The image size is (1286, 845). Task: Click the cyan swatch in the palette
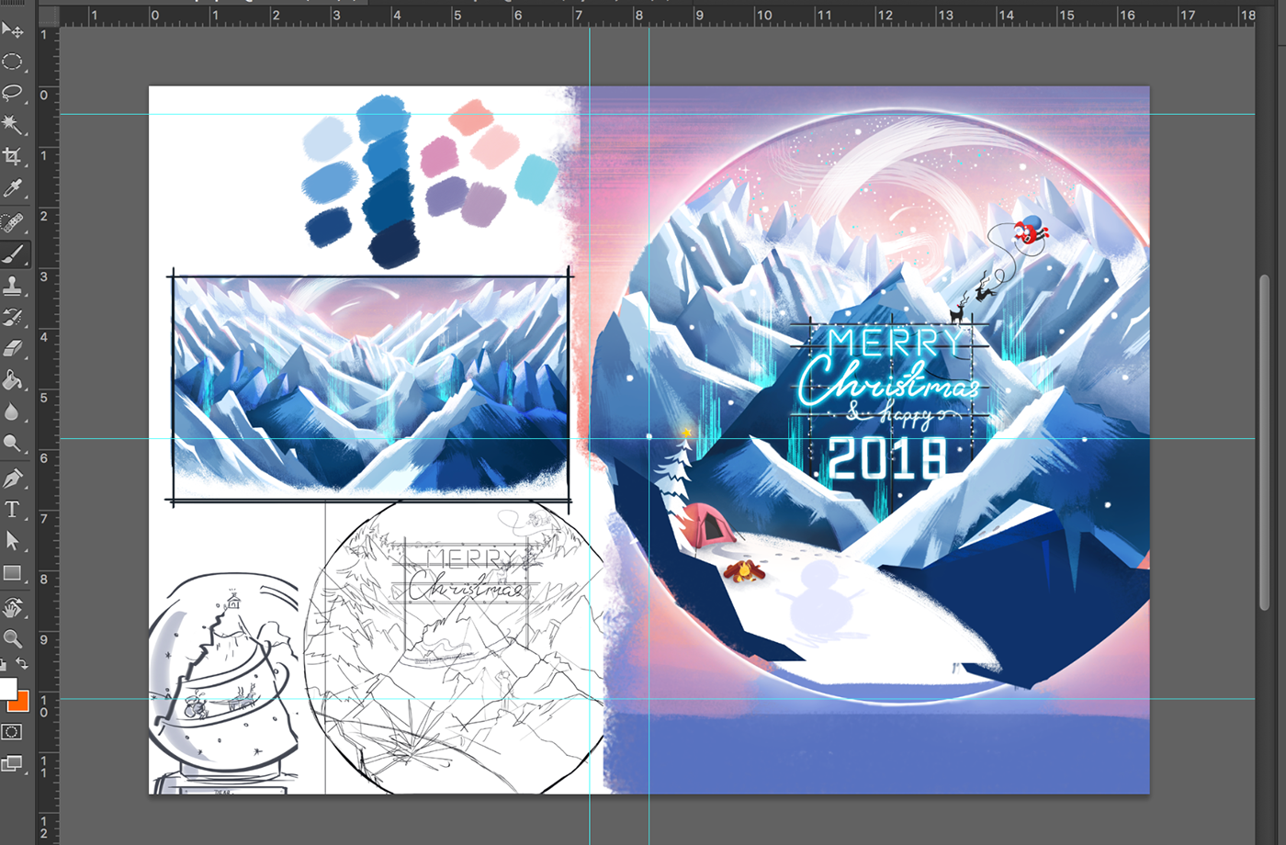click(x=536, y=177)
